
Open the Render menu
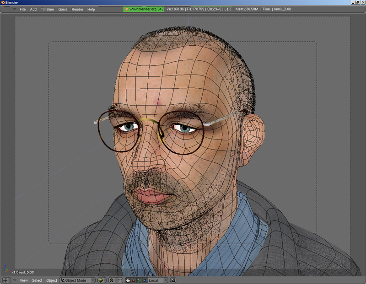(77, 9)
